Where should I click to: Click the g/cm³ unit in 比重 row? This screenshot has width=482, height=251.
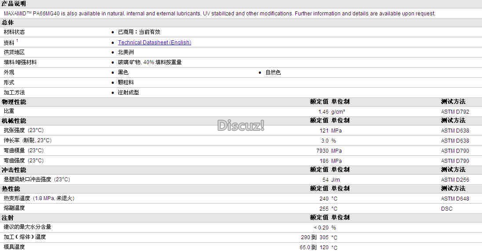[x=338, y=112]
